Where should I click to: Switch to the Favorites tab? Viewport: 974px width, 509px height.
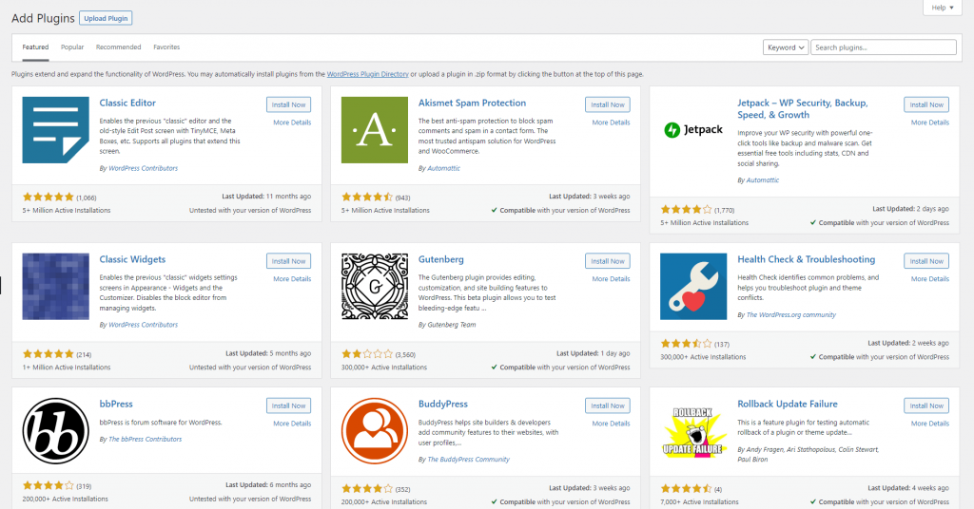pyautogui.click(x=166, y=47)
